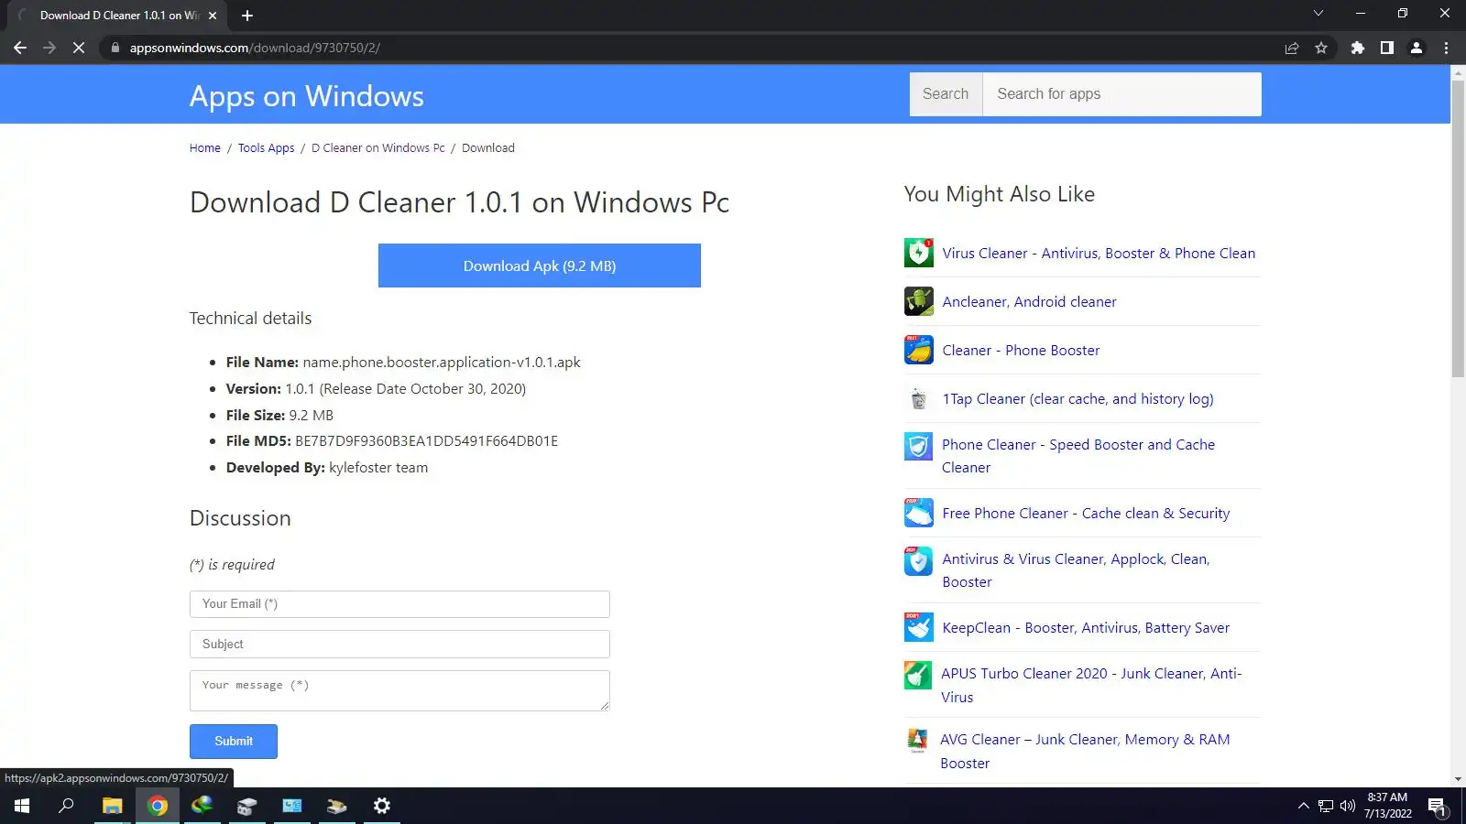This screenshot has height=824, width=1466.
Task: Open the Chrome extensions puzzle icon
Action: click(1358, 48)
